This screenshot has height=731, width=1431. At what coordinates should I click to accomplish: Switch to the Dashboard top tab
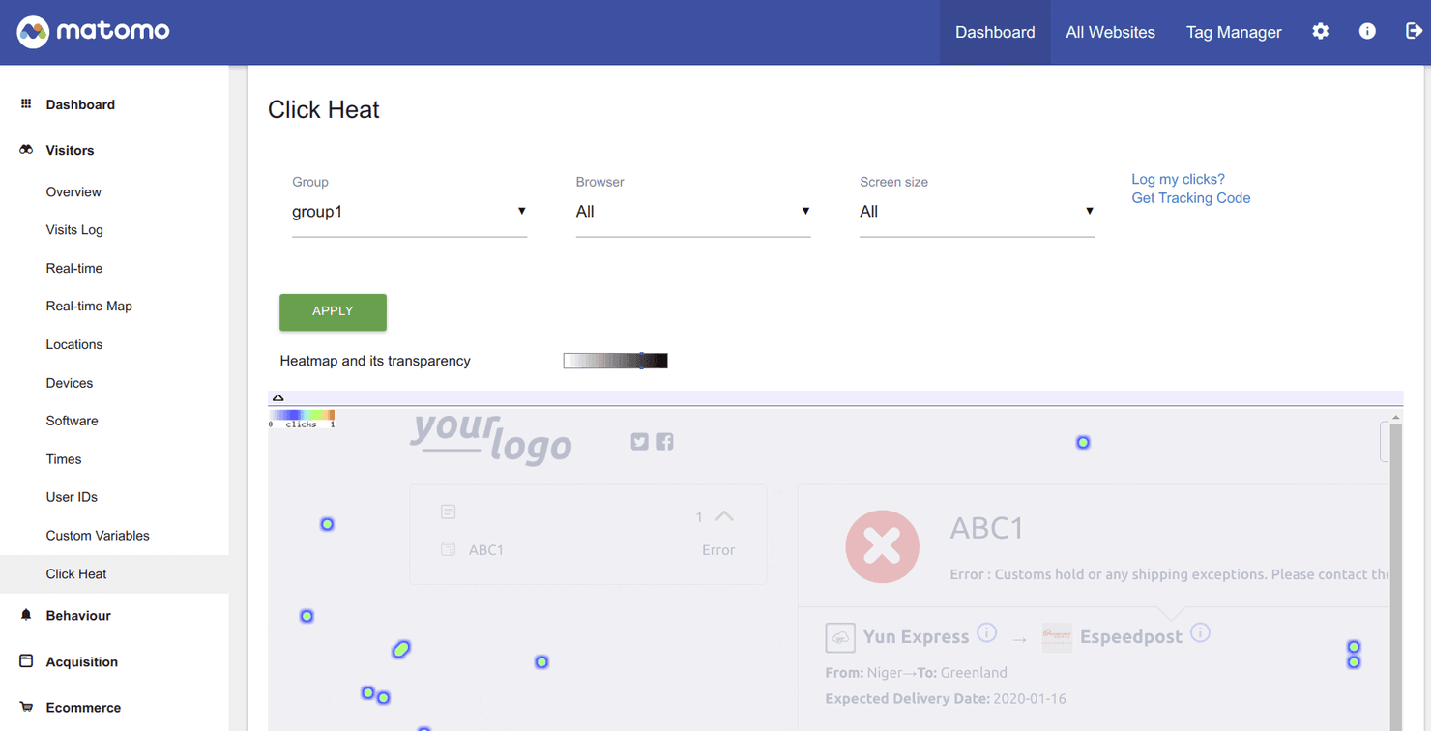(995, 32)
